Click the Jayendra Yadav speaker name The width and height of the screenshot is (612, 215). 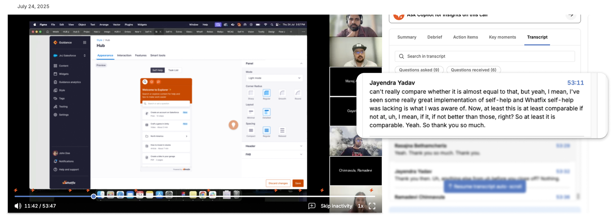coord(392,83)
